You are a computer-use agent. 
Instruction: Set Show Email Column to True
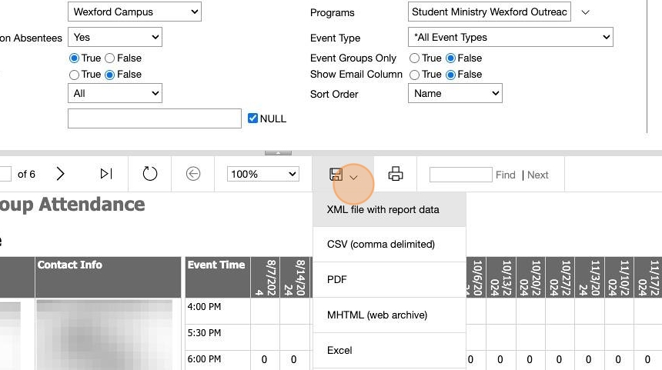coord(415,75)
